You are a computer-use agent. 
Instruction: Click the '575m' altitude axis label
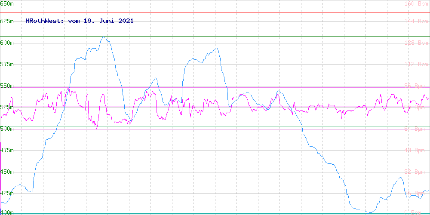click(x=7, y=64)
